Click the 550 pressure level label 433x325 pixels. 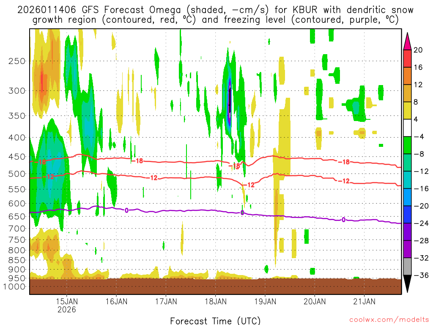pyautogui.click(x=17, y=189)
